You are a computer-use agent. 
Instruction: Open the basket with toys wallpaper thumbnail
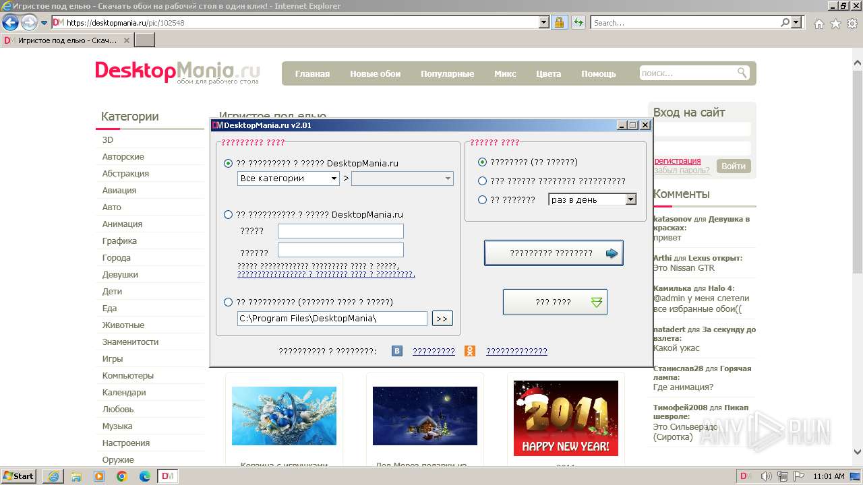click(284, 416)
